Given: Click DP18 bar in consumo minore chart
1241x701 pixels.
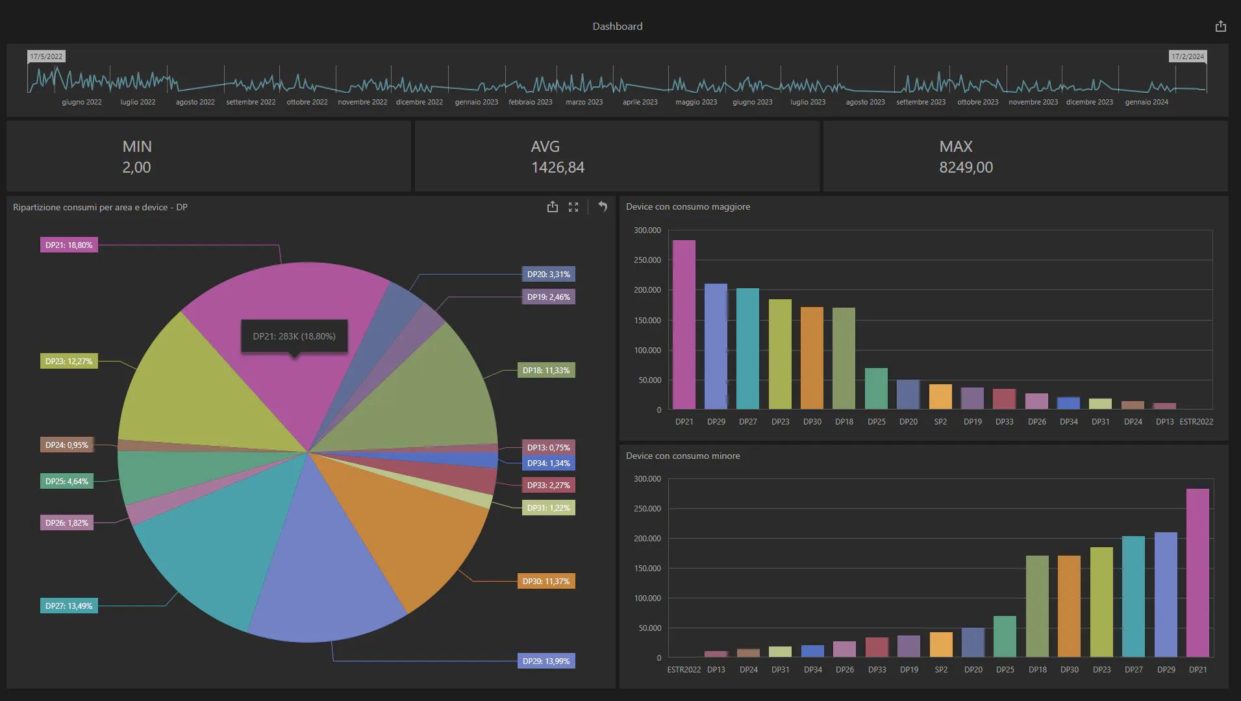Looking at the screenshot, I should (1037, 606).
